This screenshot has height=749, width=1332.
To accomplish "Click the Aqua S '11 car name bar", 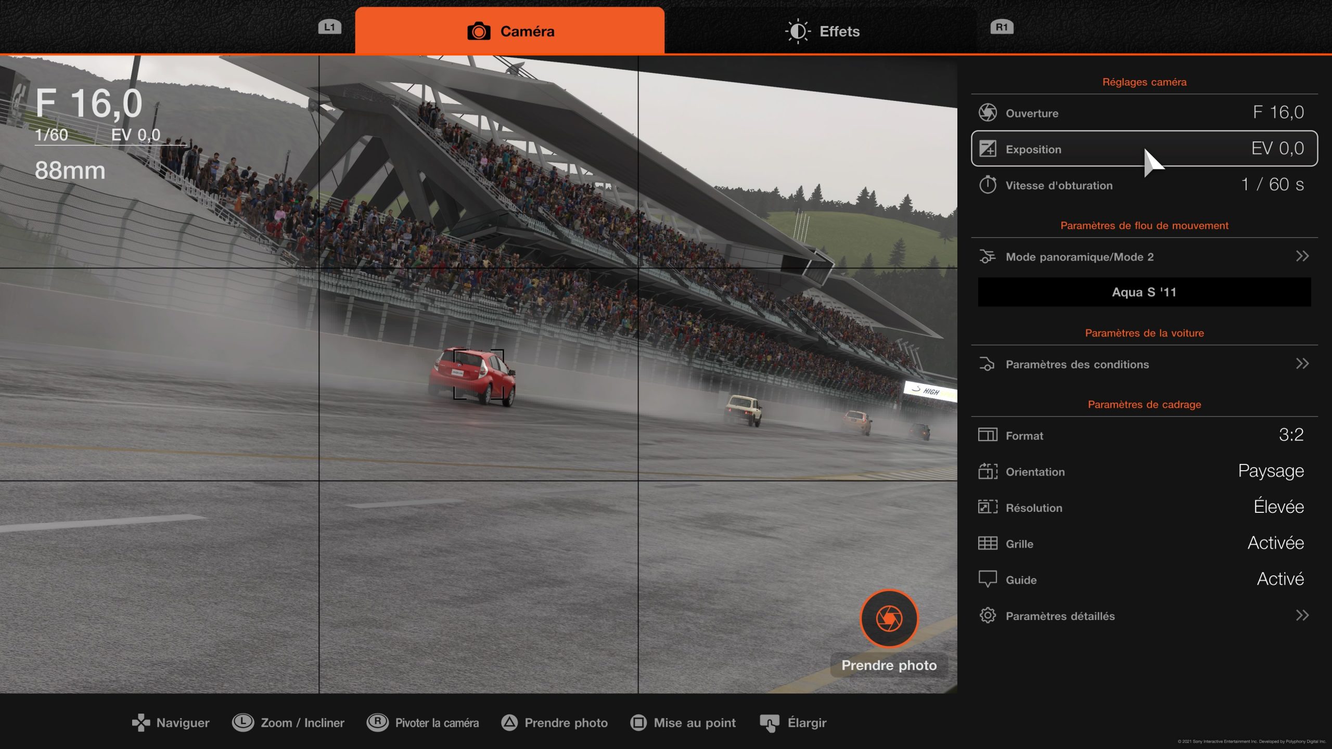I will 1144,292.
